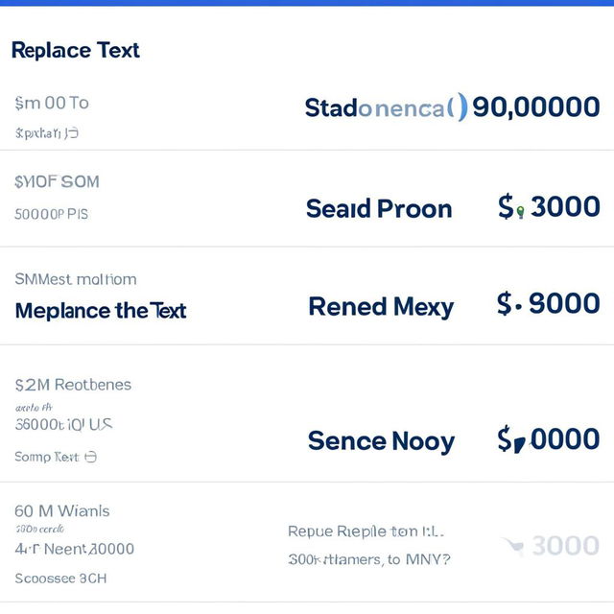Screen dimensions: 614x614
Task: Click the icon next to Somp Text
Action: pos(90,457)
